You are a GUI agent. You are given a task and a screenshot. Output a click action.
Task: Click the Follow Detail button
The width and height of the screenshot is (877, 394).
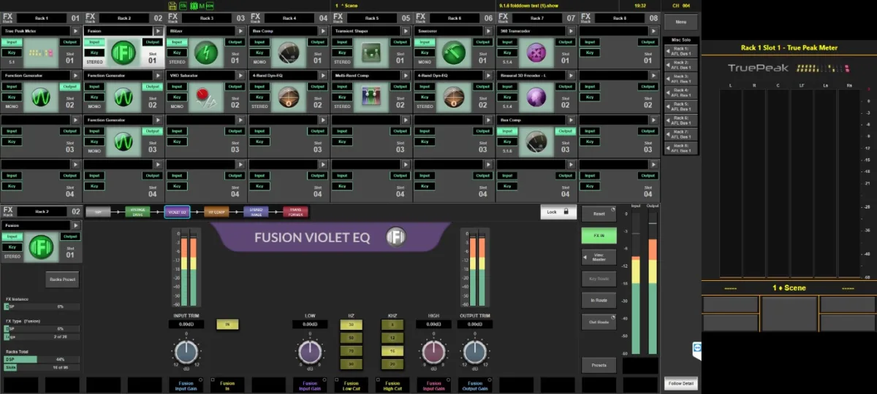pos(681,383)
